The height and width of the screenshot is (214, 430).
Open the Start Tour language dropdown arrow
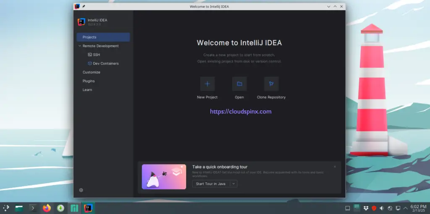(233, 184)
